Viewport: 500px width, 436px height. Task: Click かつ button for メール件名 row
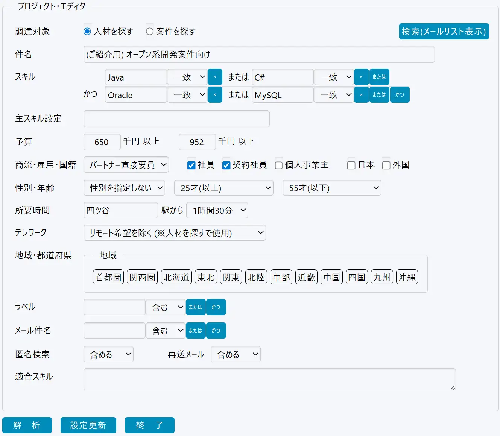pos(216,331)
